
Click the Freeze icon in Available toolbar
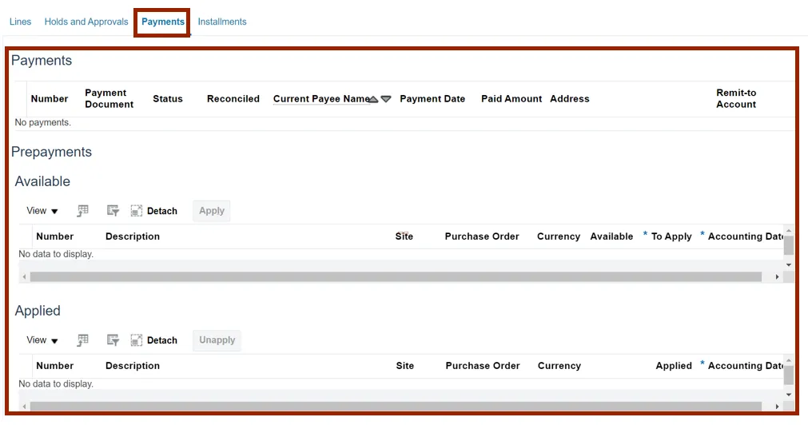(x=82, y=211)
